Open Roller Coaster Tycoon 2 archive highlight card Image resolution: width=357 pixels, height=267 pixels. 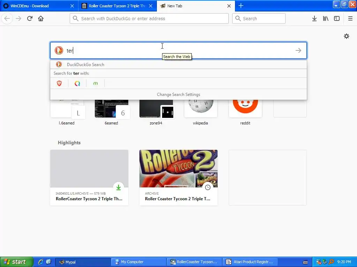[178, 178]
